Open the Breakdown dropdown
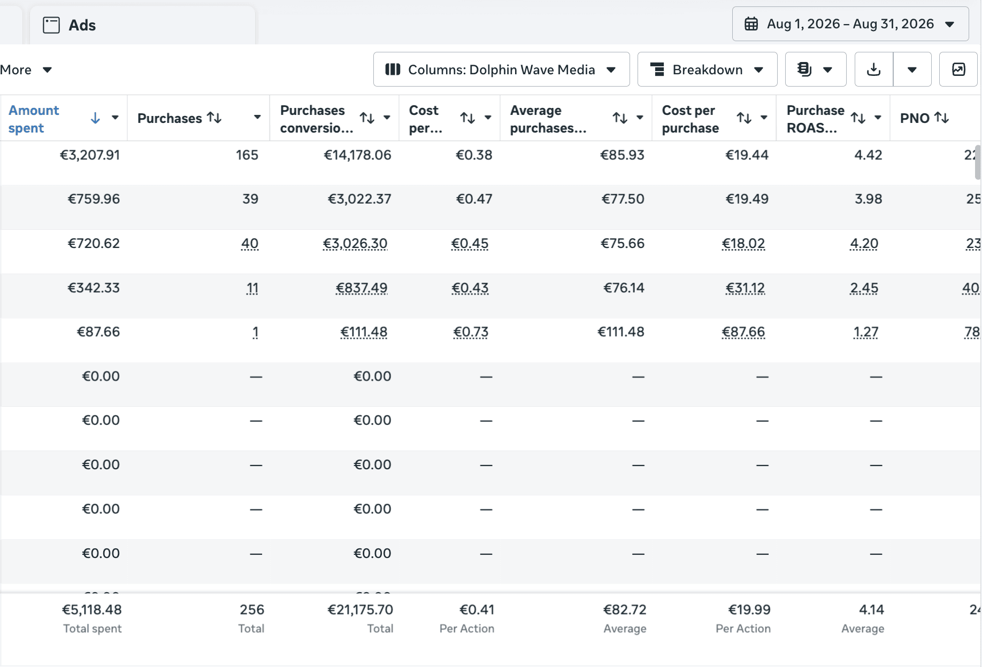Image resolution: width=982 pixels, height=667 pixels. coord(707,69)
